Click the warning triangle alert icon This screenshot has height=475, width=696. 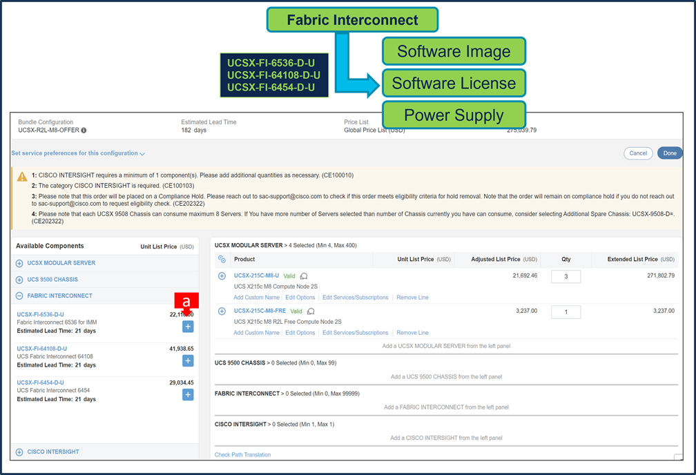pos(22,177)
